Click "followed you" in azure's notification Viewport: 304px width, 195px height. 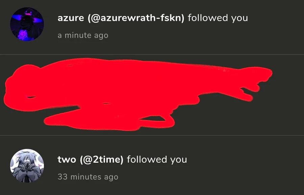tap(218, 18)
